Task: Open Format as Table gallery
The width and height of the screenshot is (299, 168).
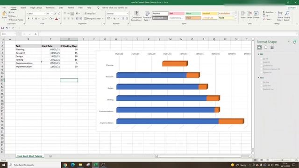Action: click(147, 16)
